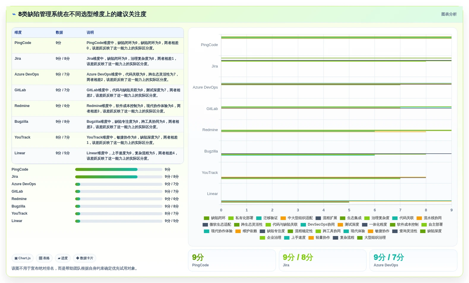The width and height of the screenshot is (469, 283).
Task: Click the 跨生态灵活性 legend color box
Action: [237, 225]
